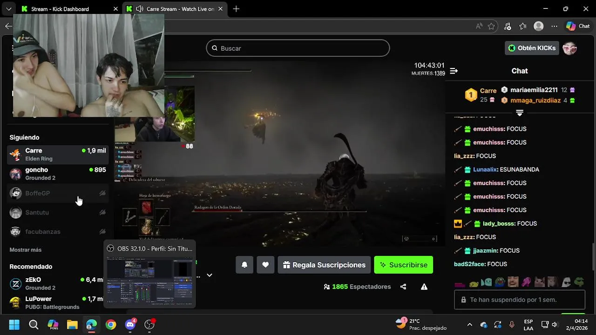Image resolution: width=596 pixels, height=335 pixels.
Task: Click the OBS 32.1.0 window preview
Action: click(149, 274)
